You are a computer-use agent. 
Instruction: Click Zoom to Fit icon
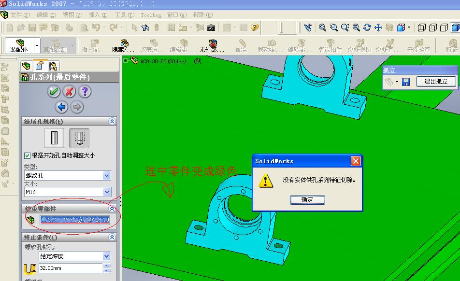(x=322, y=28)
